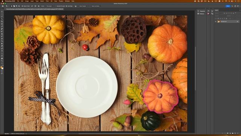This screenshot has height=136, width=241.
Task: Click the zoom percentage field in status bar
Action: click(x=7, y=134)
